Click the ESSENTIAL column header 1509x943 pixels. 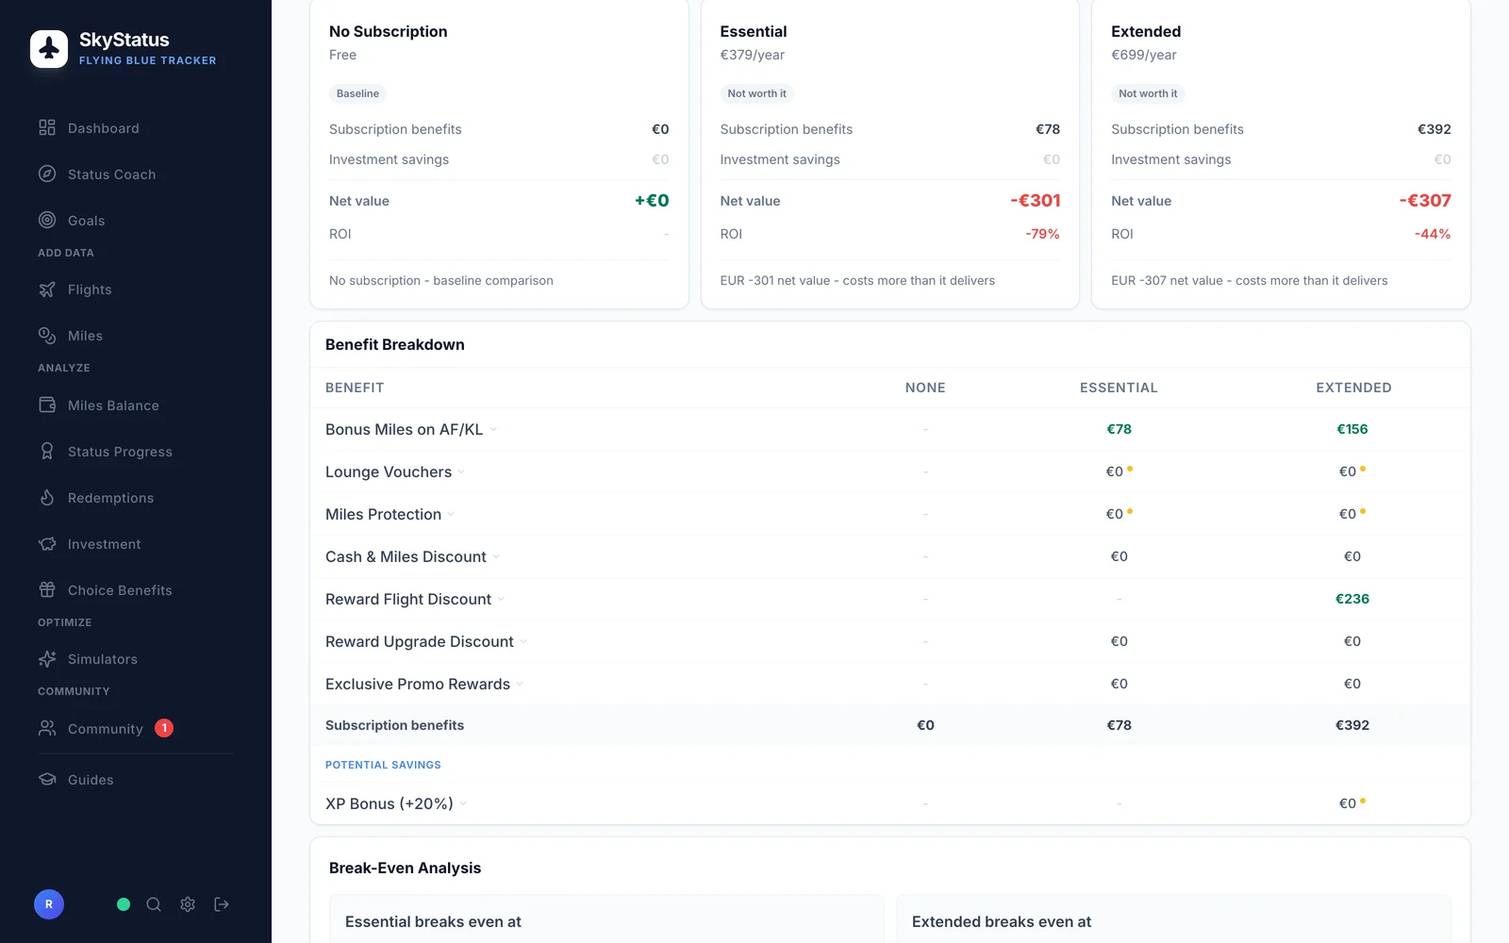point(1119,388)
